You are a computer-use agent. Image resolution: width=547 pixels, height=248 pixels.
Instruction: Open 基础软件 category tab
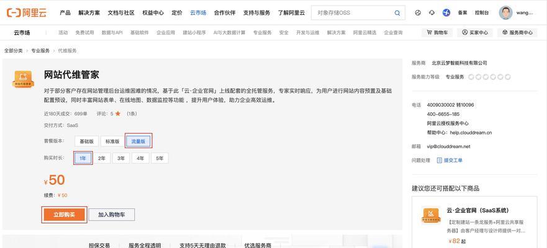click(140, 33)
